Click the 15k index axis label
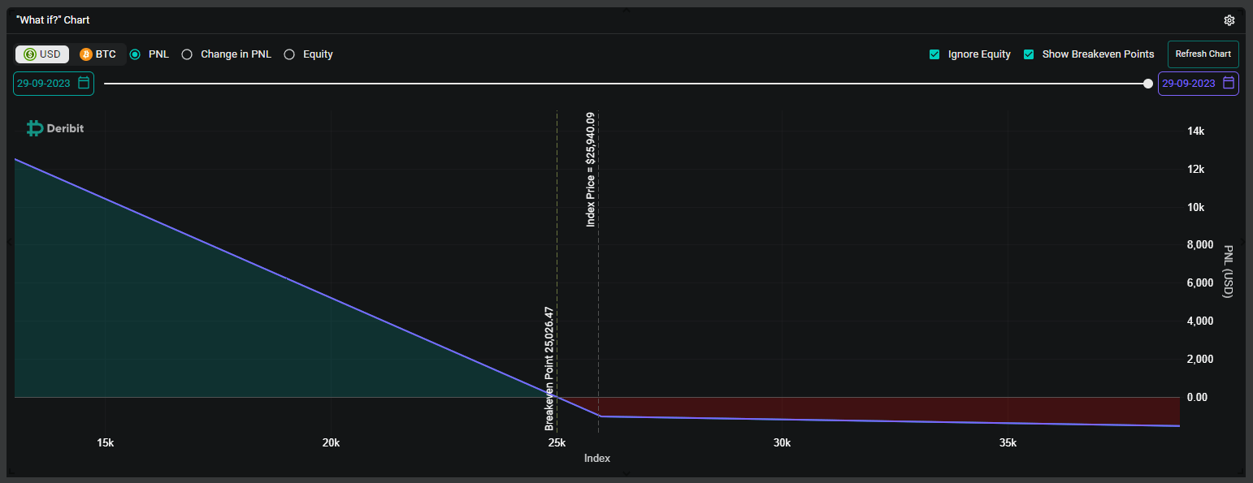 click(105, 442)
